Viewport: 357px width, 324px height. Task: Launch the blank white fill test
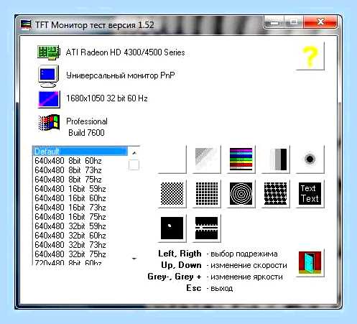click(x=172, y=159)
